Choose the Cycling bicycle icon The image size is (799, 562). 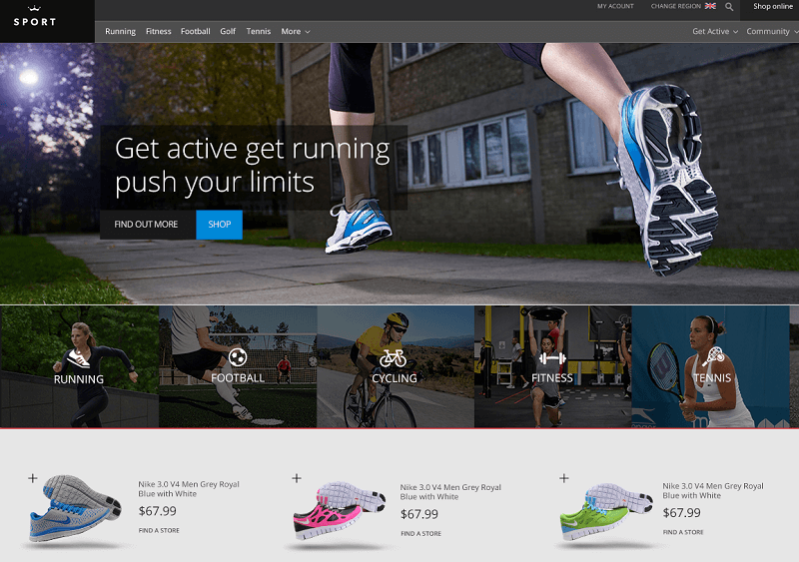[x=393, y=358]
